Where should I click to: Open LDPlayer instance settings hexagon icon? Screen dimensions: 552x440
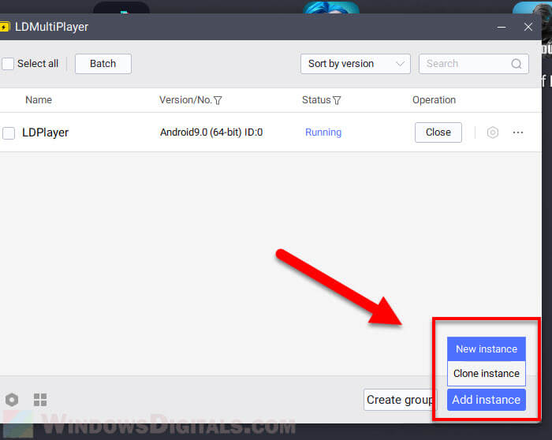pos(493,132)
